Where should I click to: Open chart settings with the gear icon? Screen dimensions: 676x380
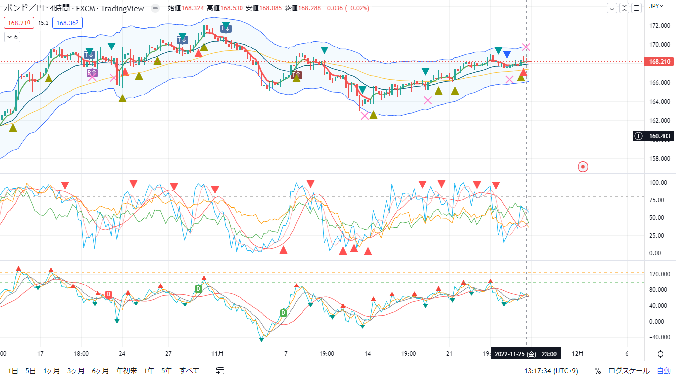(x=660, y=354)
